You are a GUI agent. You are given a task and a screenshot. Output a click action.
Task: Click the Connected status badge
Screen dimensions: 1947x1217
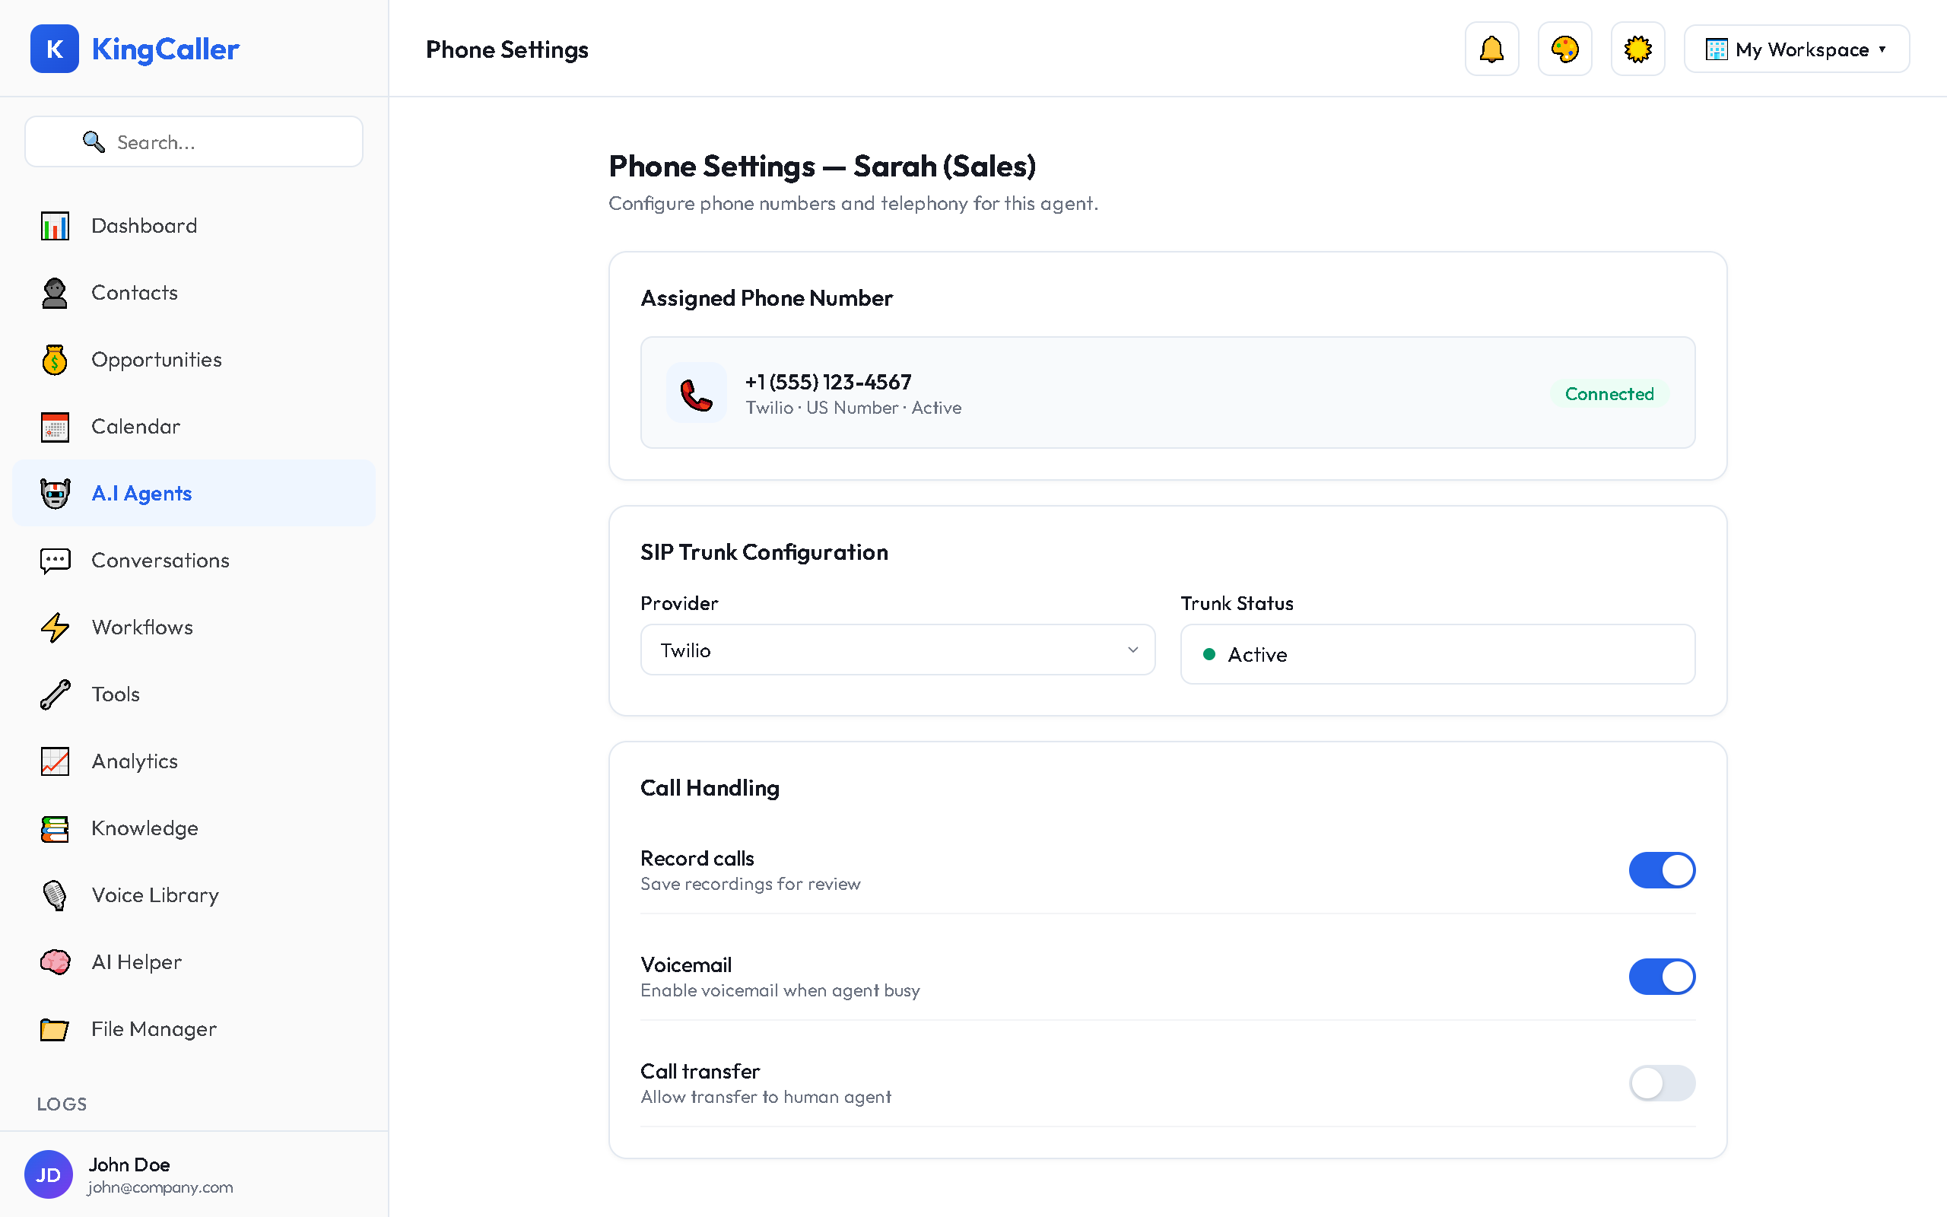point(1609,393)
